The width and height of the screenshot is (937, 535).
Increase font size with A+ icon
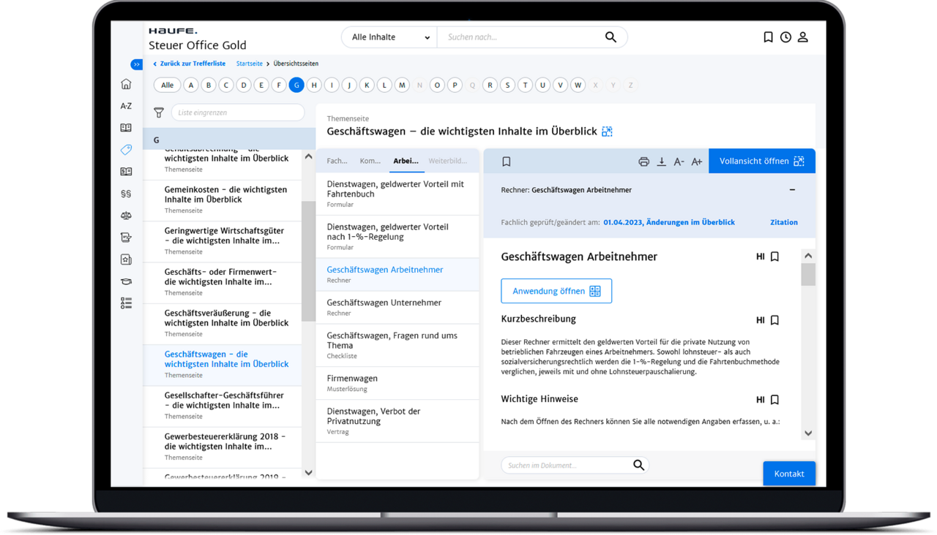click(x=697, y=162)
